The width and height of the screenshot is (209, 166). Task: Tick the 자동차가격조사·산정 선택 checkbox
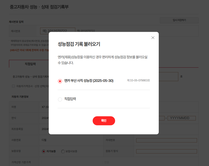click(13, 86)
